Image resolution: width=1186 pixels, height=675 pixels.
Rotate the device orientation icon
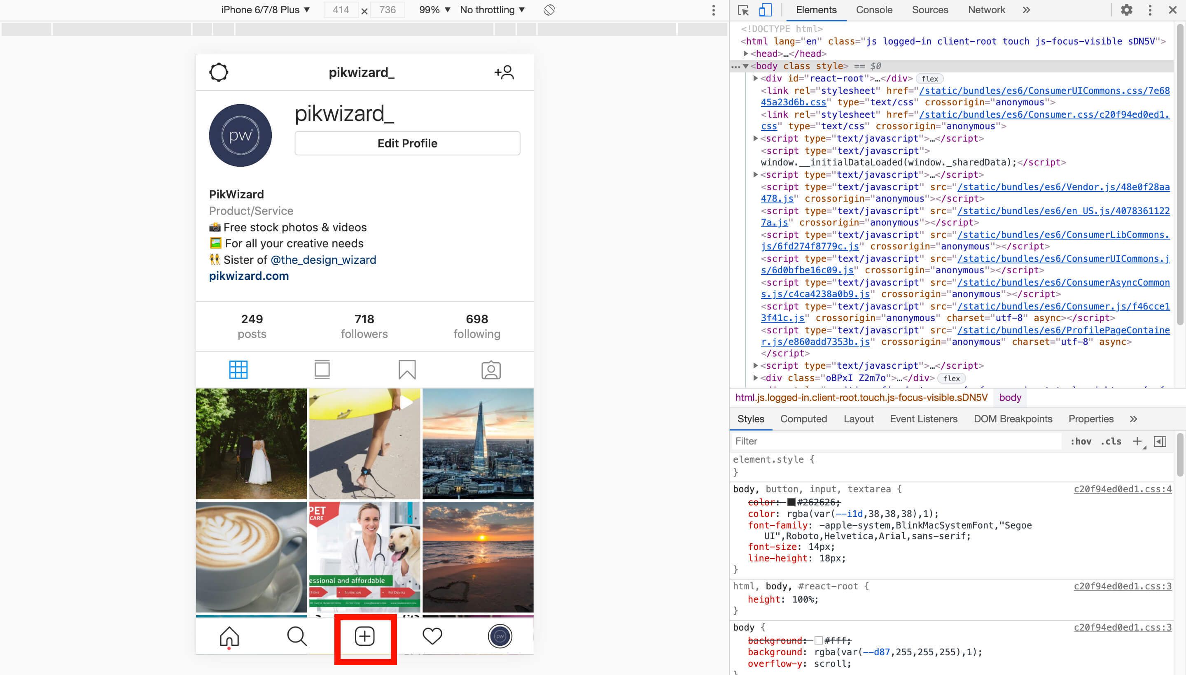(x=549, y=10)
